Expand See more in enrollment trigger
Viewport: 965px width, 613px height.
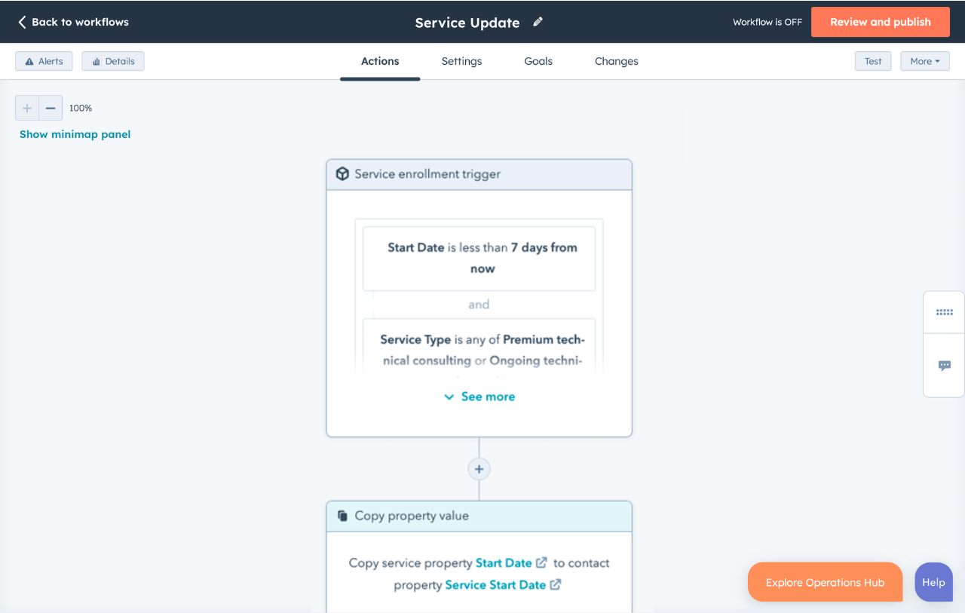click(479, 397)
